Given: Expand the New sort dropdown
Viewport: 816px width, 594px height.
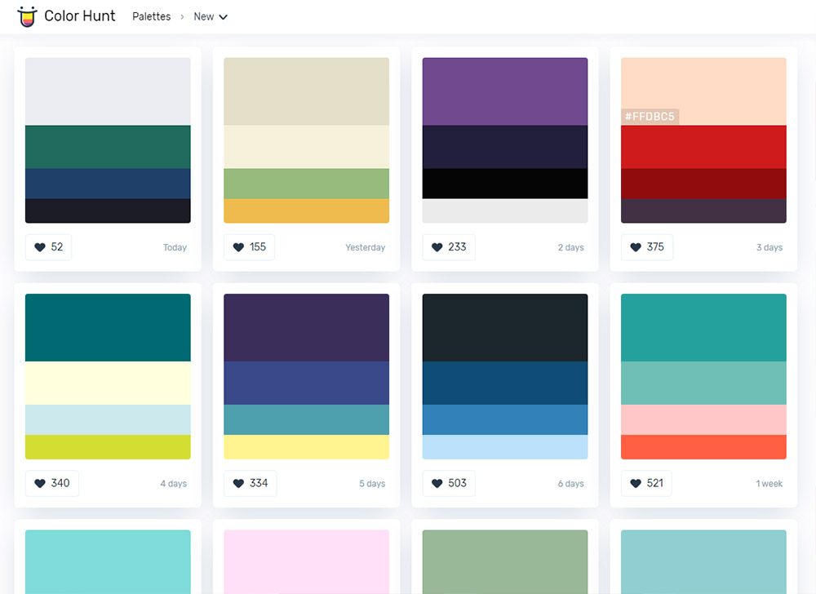Looking at the screenshot, I should coord(211,16).
